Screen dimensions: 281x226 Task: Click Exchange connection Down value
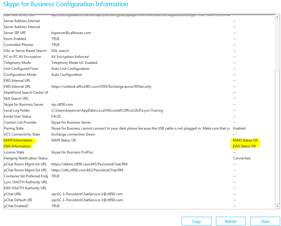[x=73, y=134]
